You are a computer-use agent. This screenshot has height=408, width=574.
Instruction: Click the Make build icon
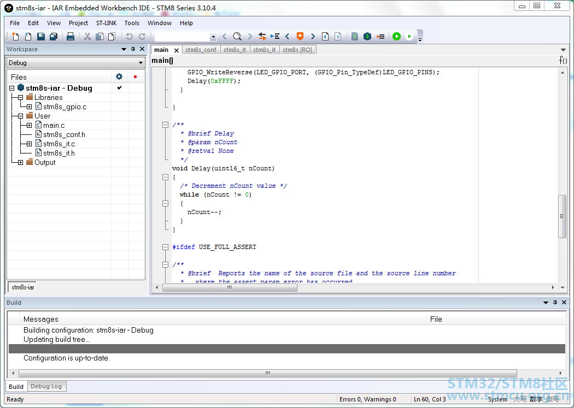pos(367,36)
